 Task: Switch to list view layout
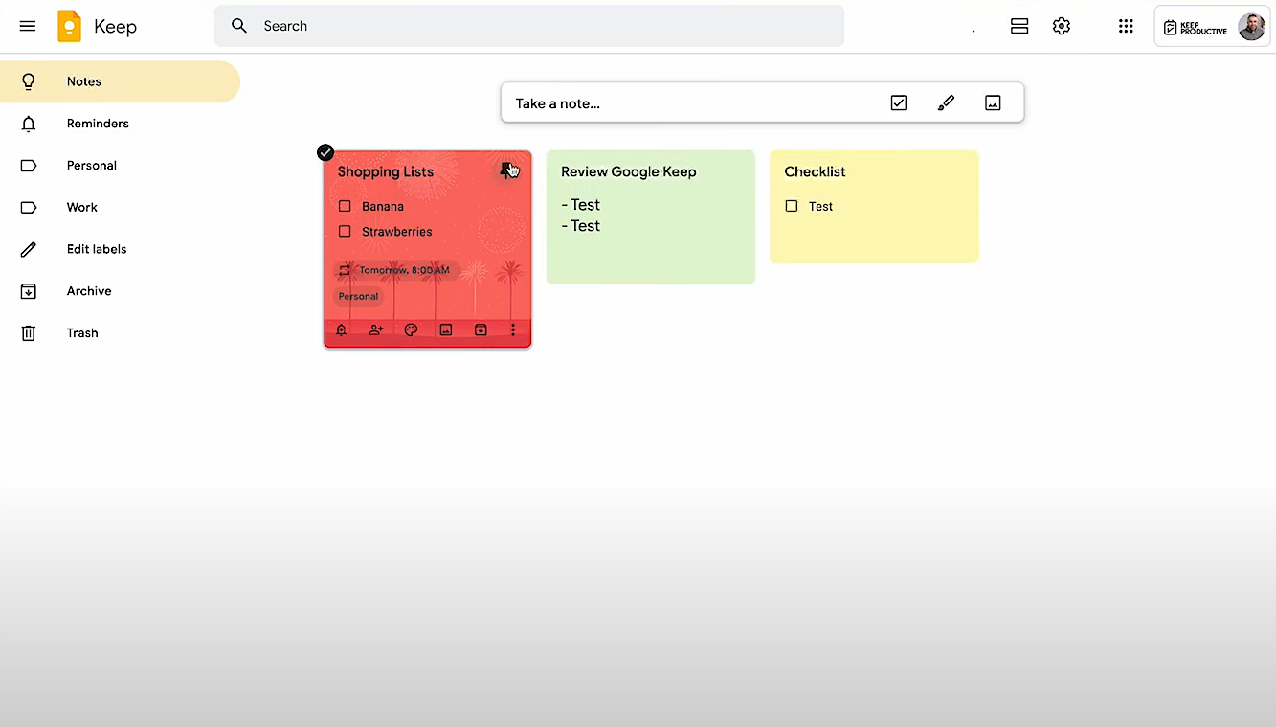1019,26
